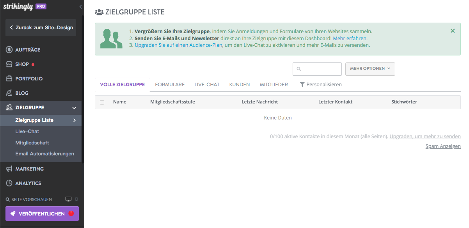Click the desktop preview monitor icon
This screenshot has width=469, height=228.
click(69, 199)
